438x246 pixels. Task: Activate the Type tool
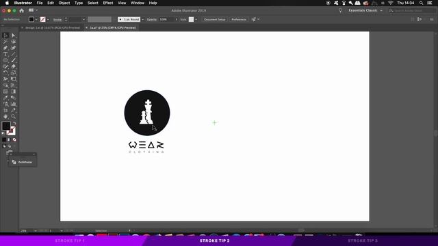pos(5,54)
